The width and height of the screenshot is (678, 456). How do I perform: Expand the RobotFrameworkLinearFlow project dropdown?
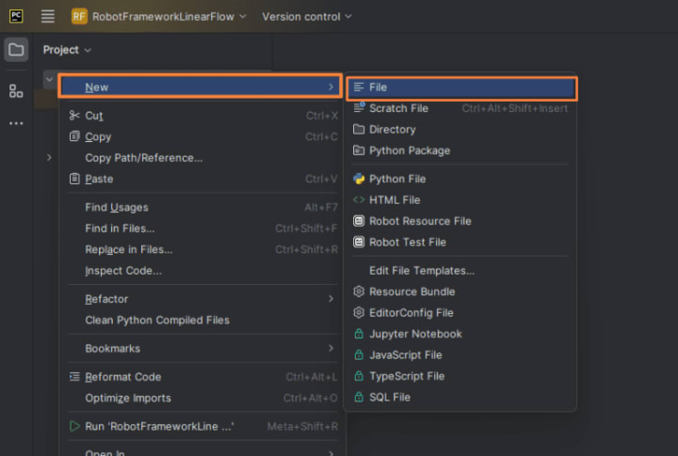(160, 16)
